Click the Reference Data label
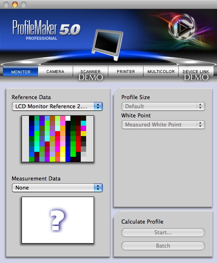 pyautogui.click(x=31, y=97)
